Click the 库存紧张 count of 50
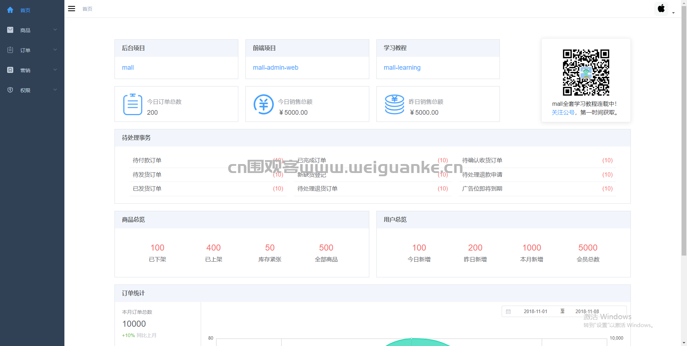 tap(270, 248)
